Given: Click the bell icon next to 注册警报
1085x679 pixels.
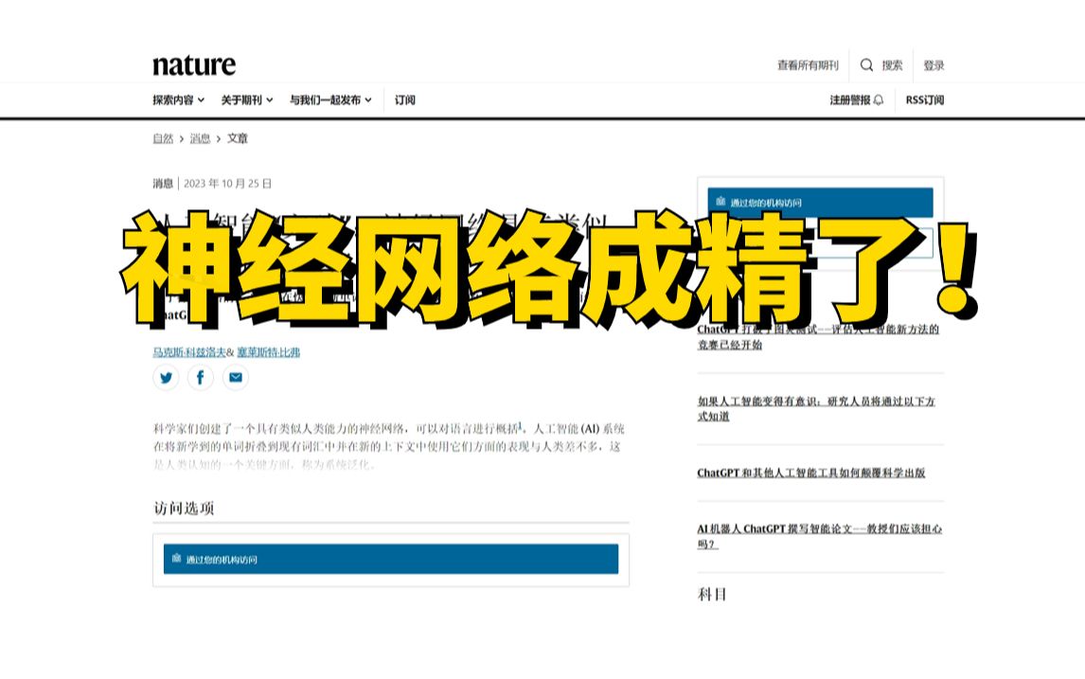Looking at the screenshot, I should [880, 98].
